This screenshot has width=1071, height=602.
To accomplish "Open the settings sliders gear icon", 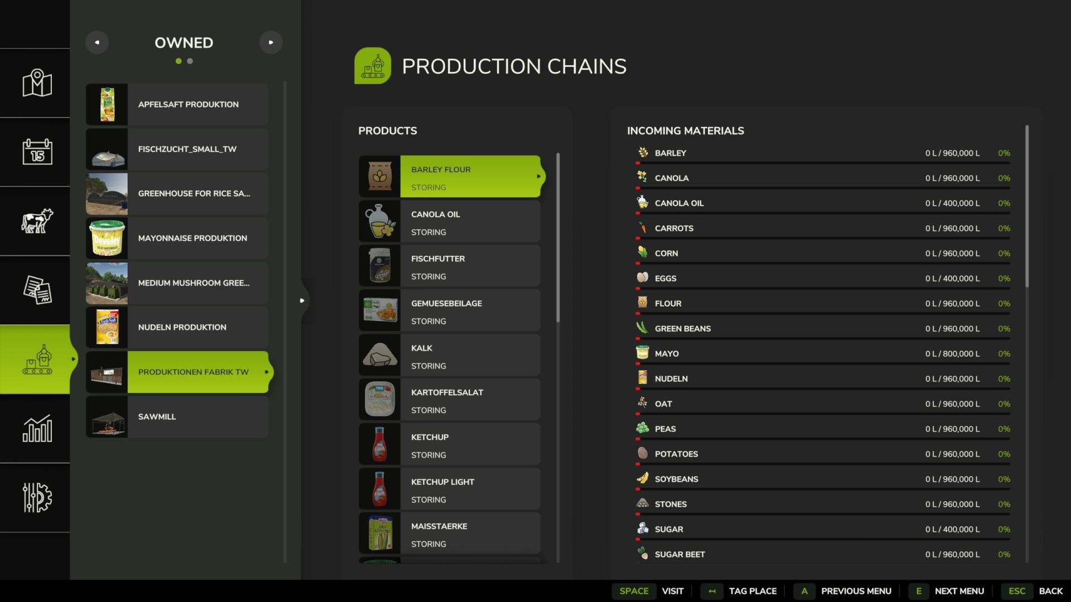I will (x=37, y=497).
